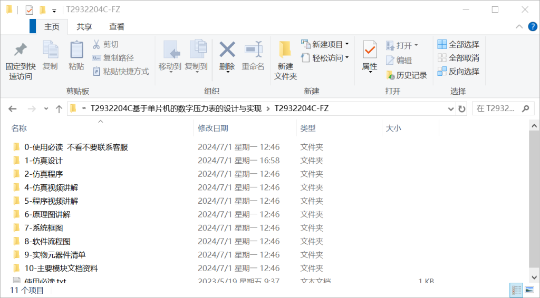Image resolution: width=540 pixels, height=298 pixels.
Task: Click the Paste clipboard icon
Action: [x=76, y=50]
